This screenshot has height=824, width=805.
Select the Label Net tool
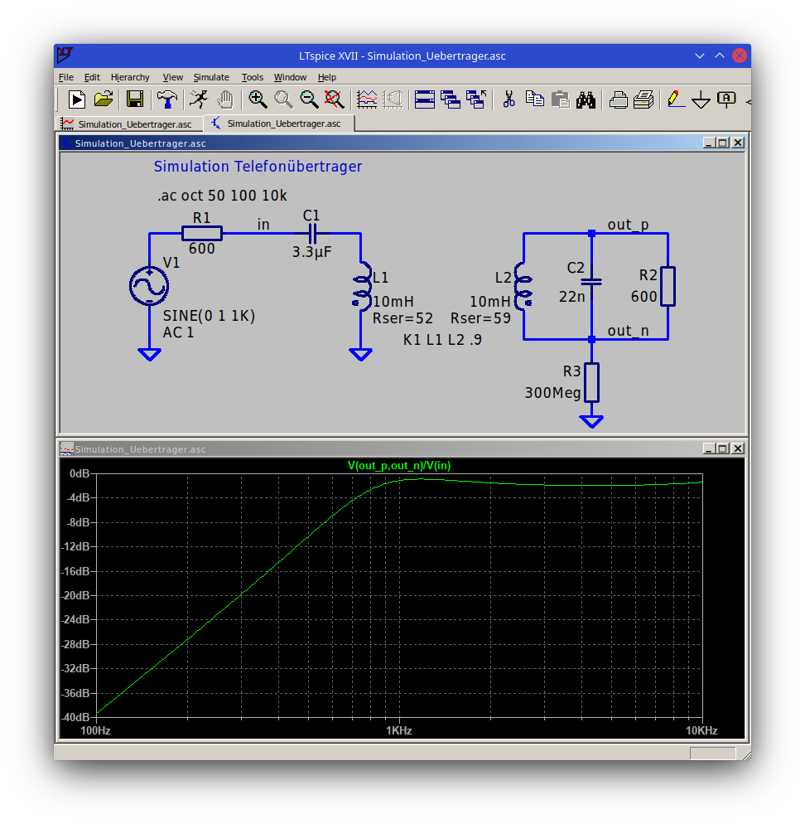click(x=727, y=99)
